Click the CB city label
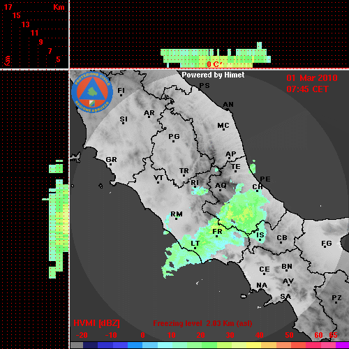The width and height of the screenshot is (349, 349). (x=282, y=238)
